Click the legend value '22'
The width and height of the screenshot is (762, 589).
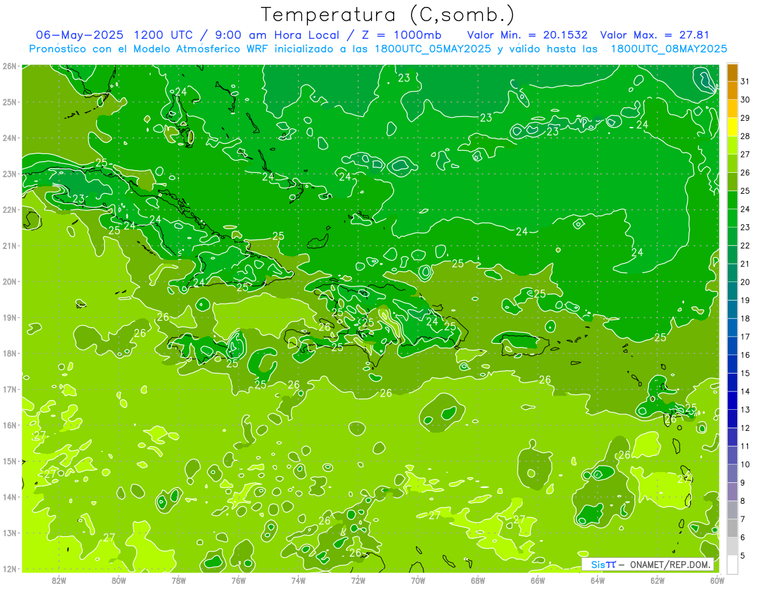(745, 245)
